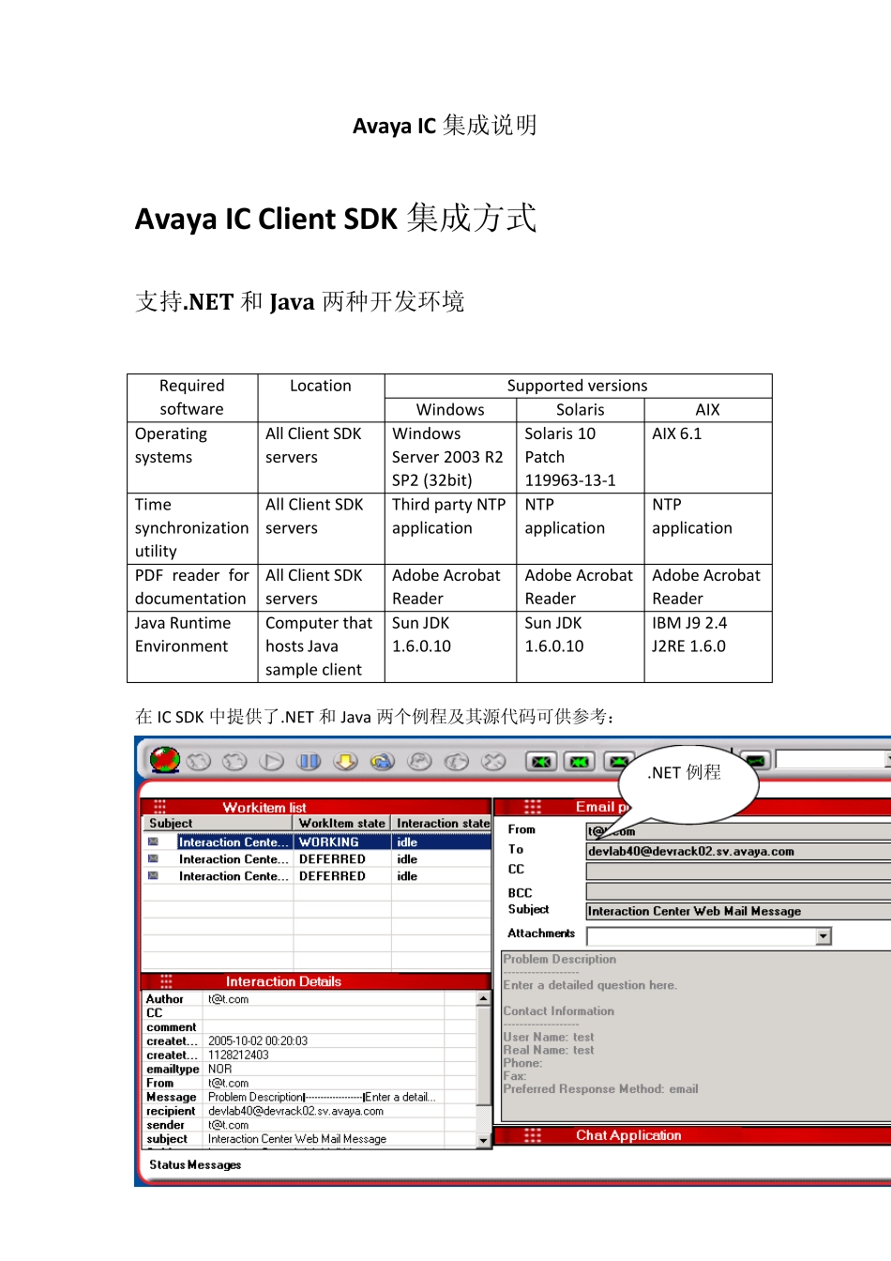Click recipient devlab40@devrack02.sv.avaya.com
Viewport: 891px width, 1261px height.
pyautogui.click(x=295, y=1111)
